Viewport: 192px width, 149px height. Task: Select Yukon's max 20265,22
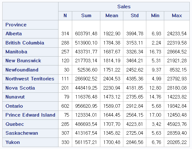click(177, 142)
